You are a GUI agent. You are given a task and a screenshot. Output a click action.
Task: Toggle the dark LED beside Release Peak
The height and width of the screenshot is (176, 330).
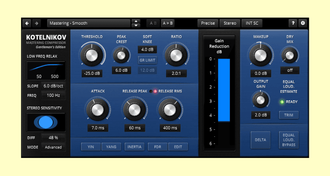click(151, 91)
